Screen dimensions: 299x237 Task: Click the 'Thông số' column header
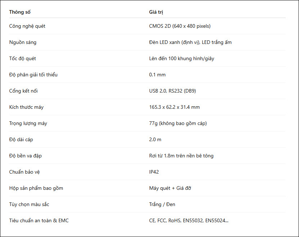tap(20, 12)
